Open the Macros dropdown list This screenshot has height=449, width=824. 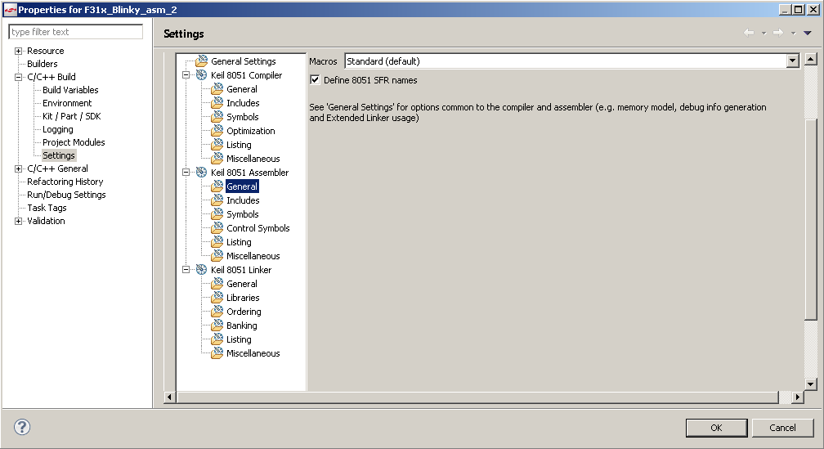coord(791,61)
